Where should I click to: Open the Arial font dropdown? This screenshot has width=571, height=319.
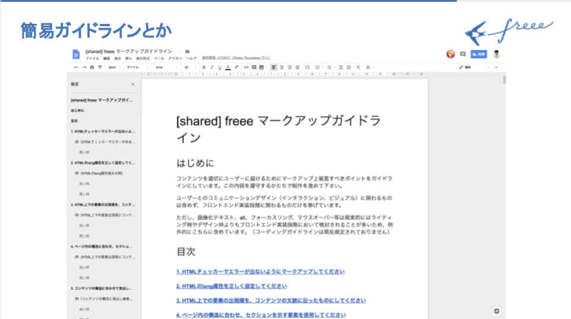164,67
